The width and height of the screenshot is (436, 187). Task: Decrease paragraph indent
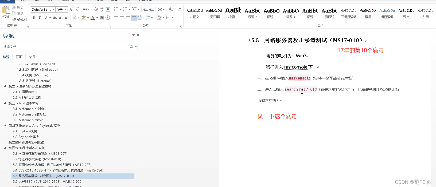[145, 9]
